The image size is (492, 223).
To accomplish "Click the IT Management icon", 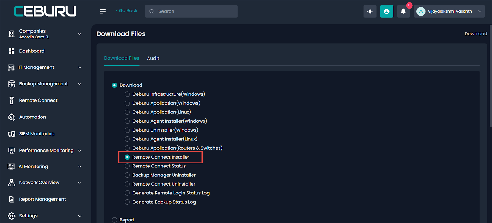I will (x=11, y=67).
